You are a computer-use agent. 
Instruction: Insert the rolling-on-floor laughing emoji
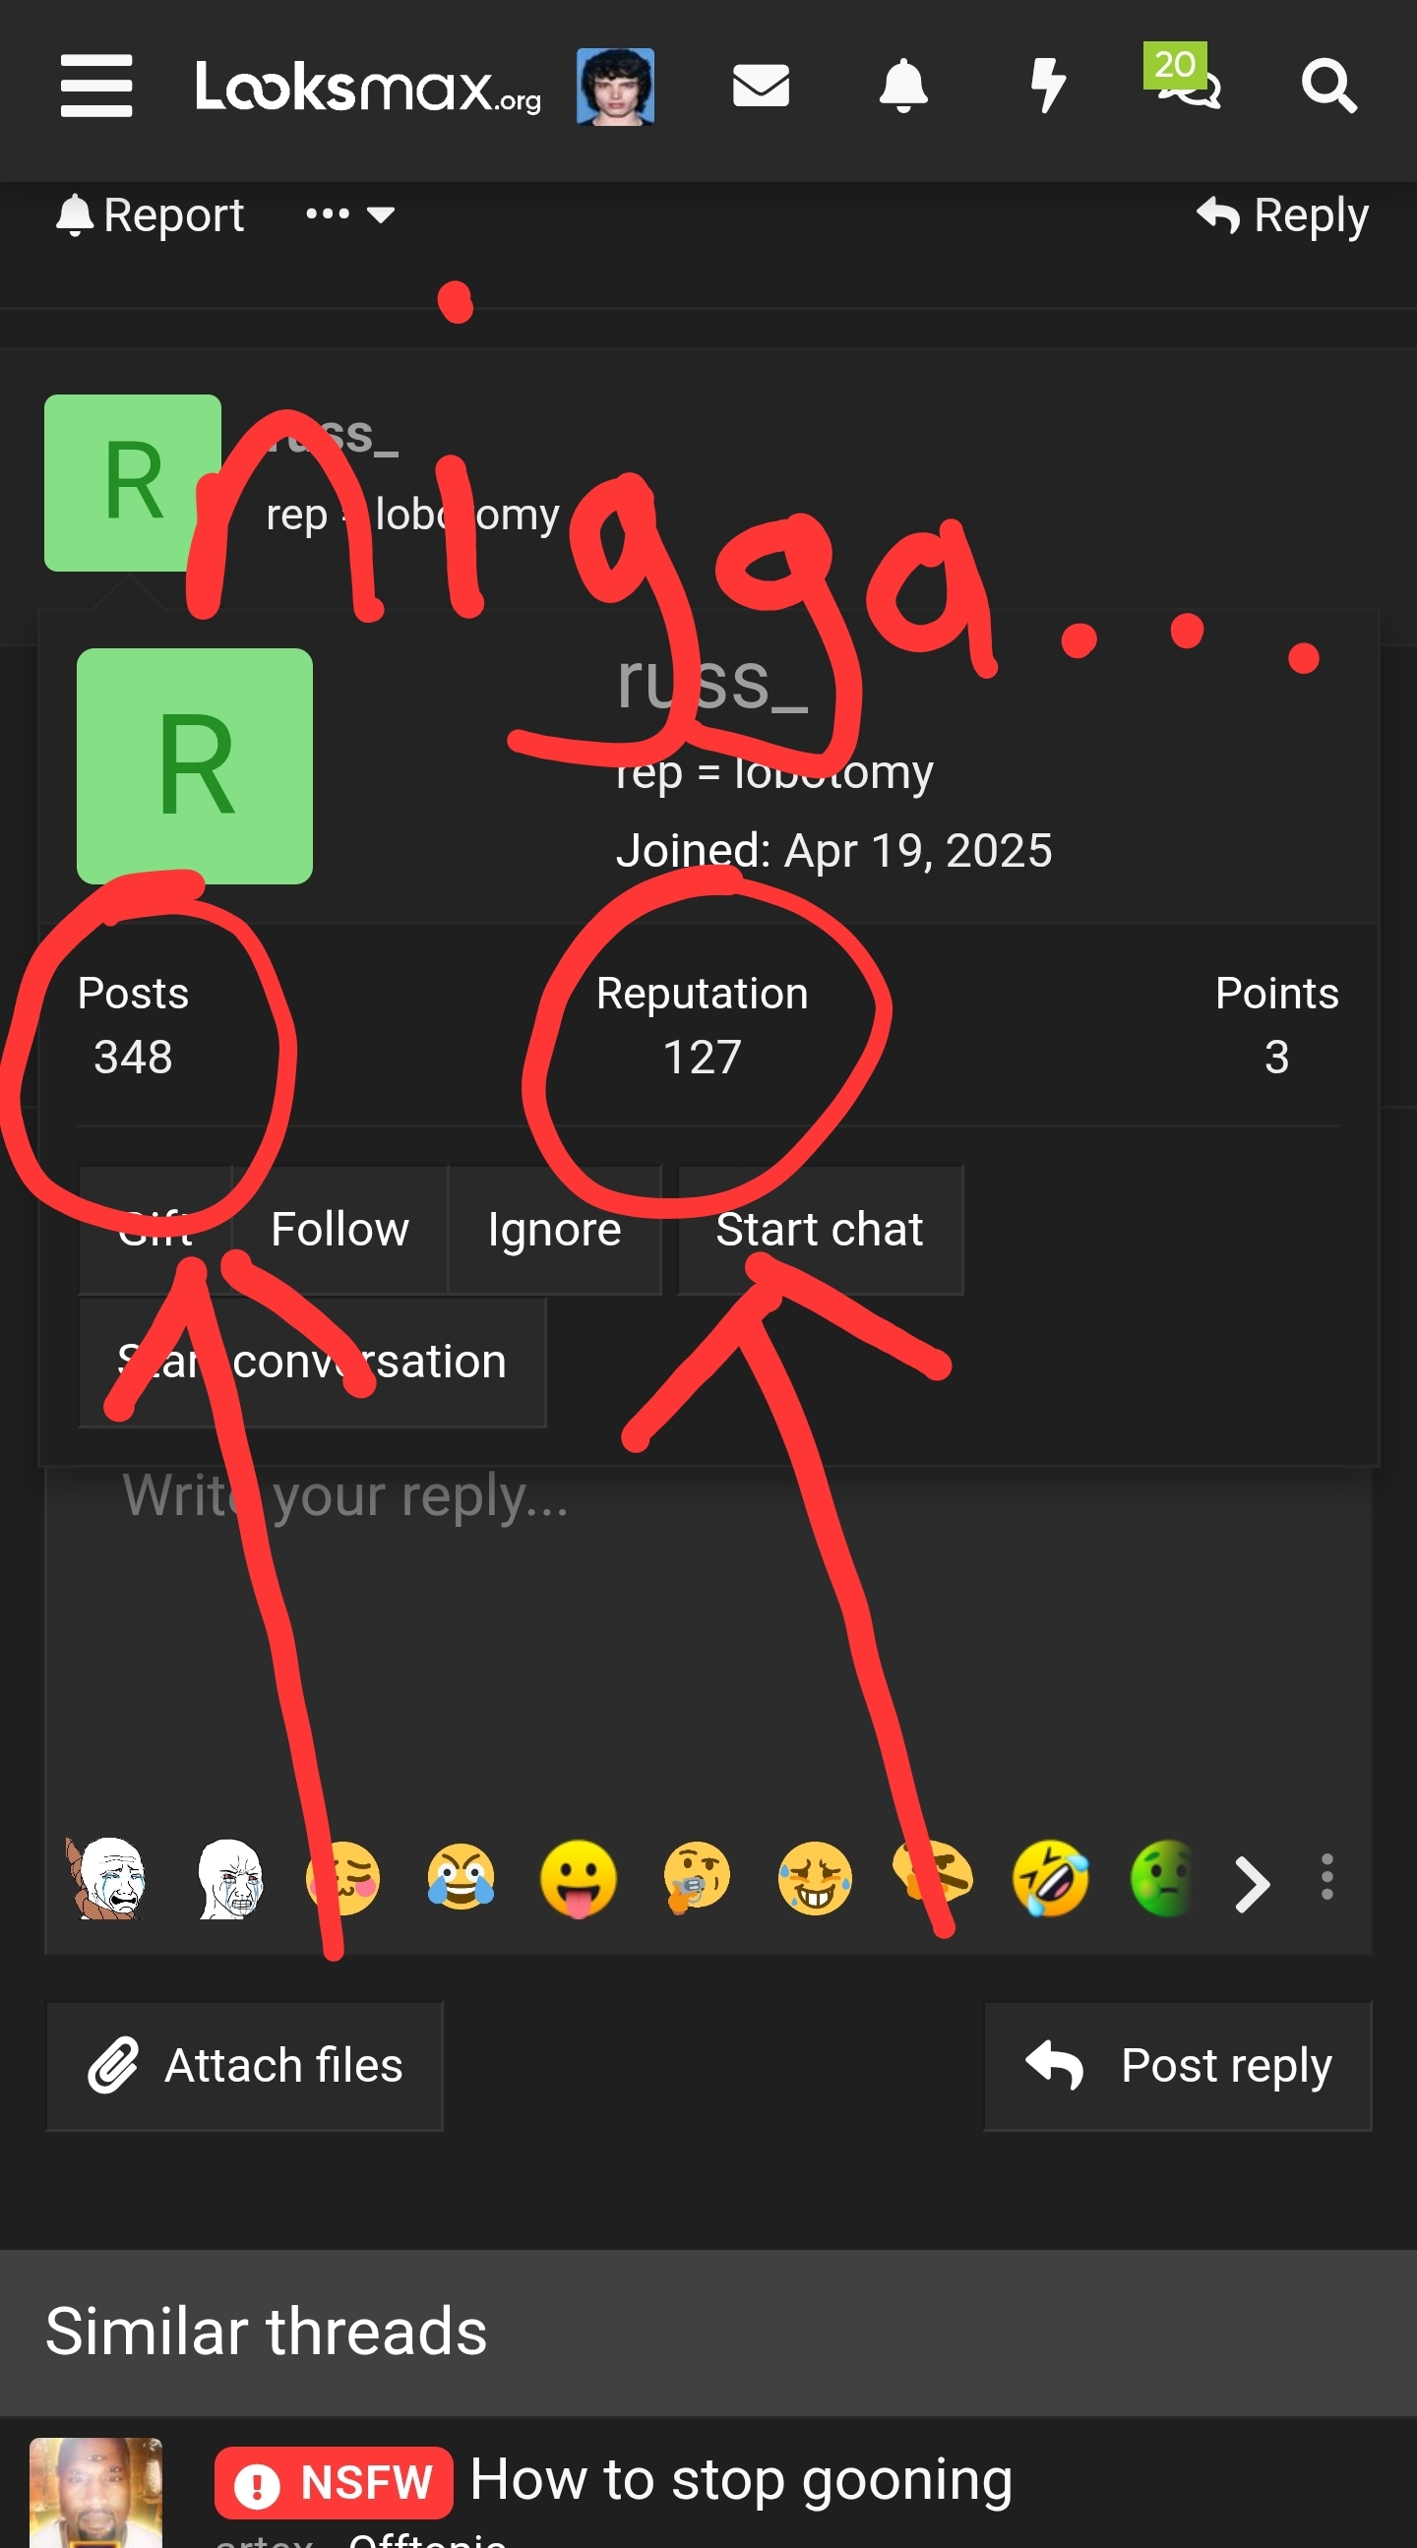tap(1050, 1877)
